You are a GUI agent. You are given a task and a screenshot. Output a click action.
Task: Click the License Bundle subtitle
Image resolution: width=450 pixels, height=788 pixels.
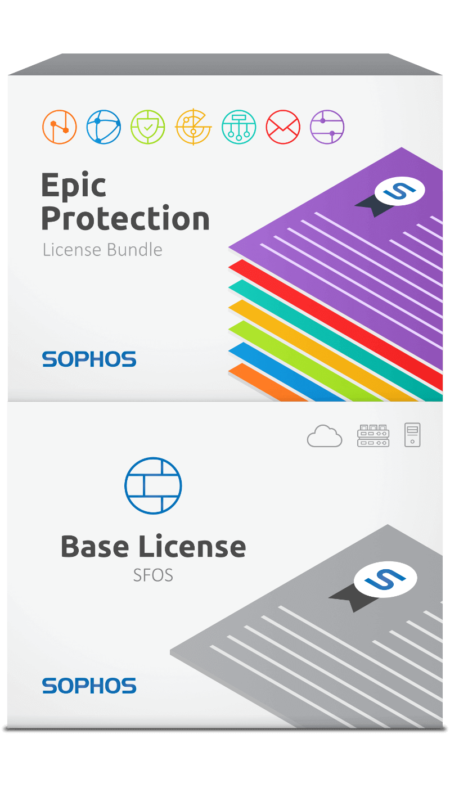tap(102, 250)
